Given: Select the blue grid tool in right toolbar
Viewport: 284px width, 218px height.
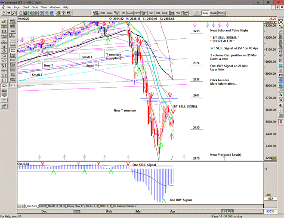Looking at the screenshot, I should pyautogui.click(x=281, y=80).
